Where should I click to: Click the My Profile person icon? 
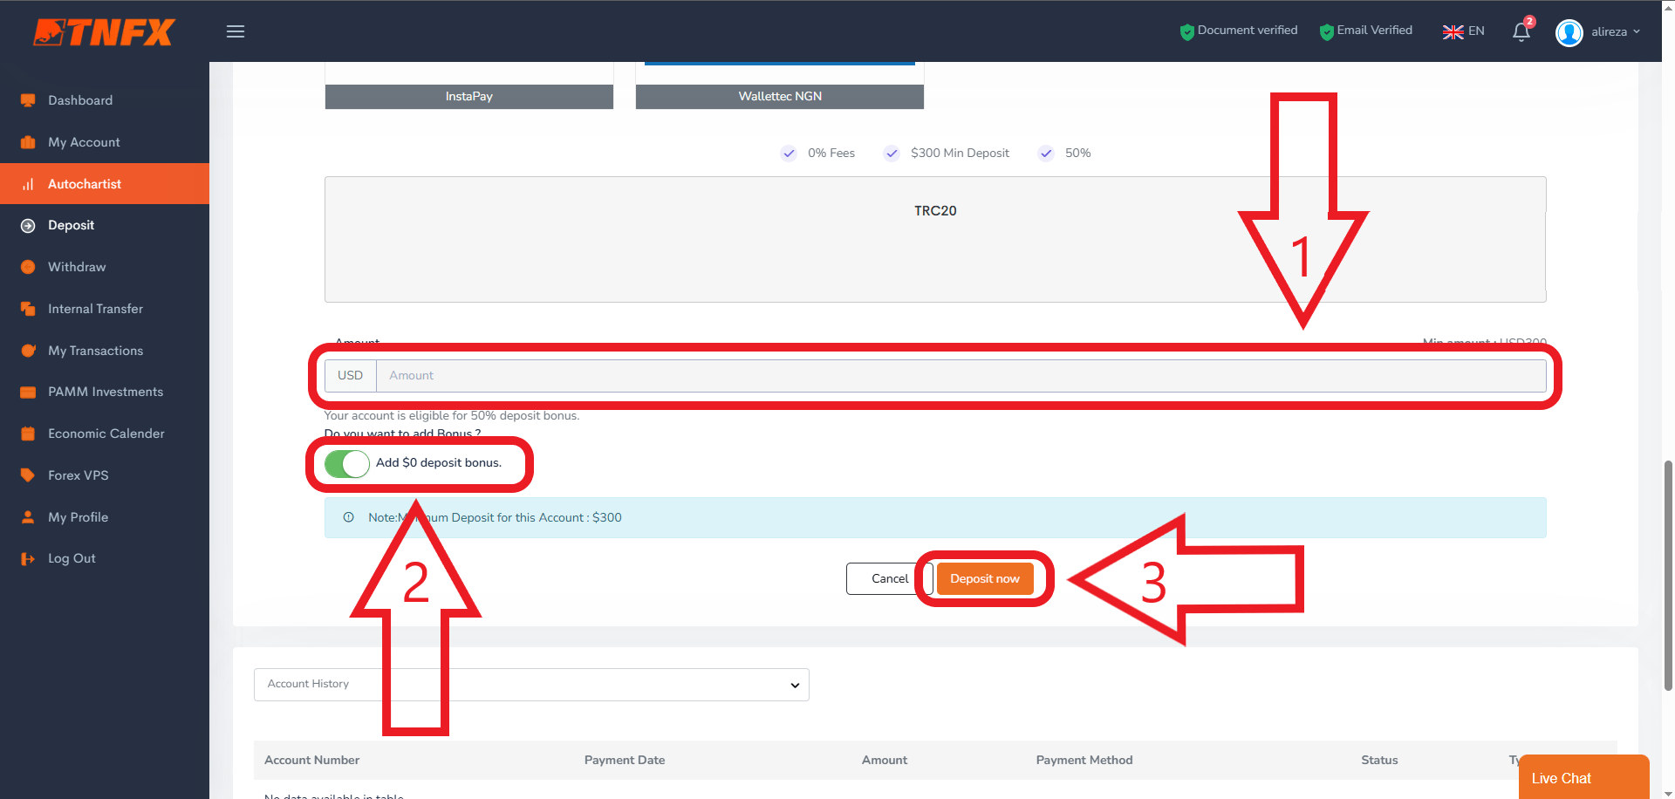[x=28, y=517]
